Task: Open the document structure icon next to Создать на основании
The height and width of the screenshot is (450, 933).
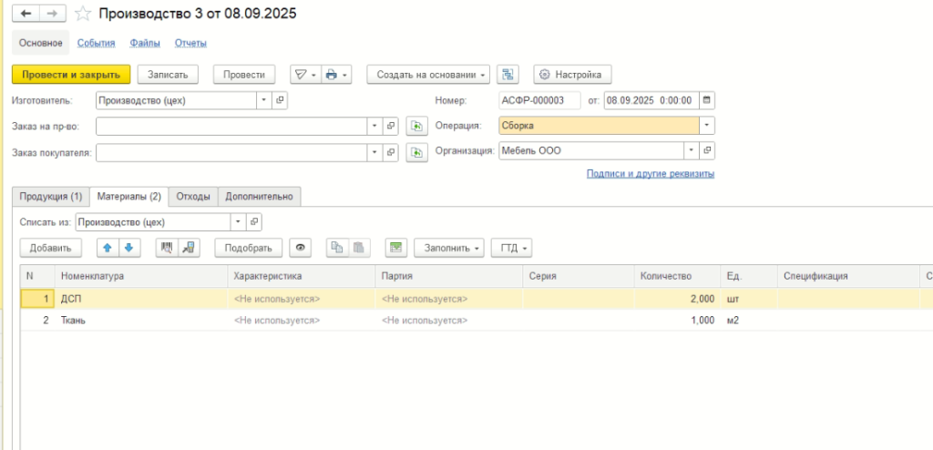Action: [508, 75]
